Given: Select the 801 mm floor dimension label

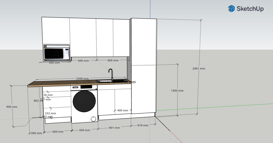Looking at the screenshot, I should pyautogui.click(x=115, y=128).
